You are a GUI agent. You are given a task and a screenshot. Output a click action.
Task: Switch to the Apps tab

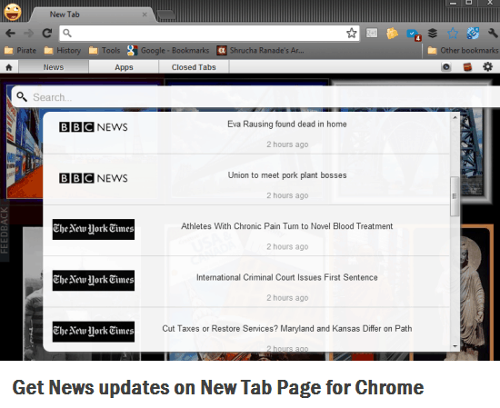(124, 67)
